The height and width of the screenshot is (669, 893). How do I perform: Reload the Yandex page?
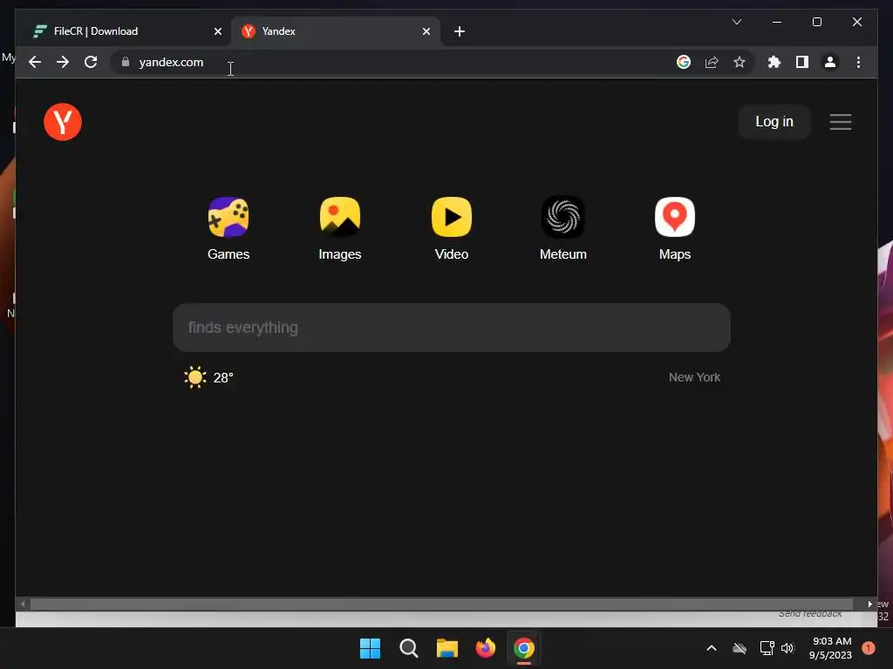91,62
